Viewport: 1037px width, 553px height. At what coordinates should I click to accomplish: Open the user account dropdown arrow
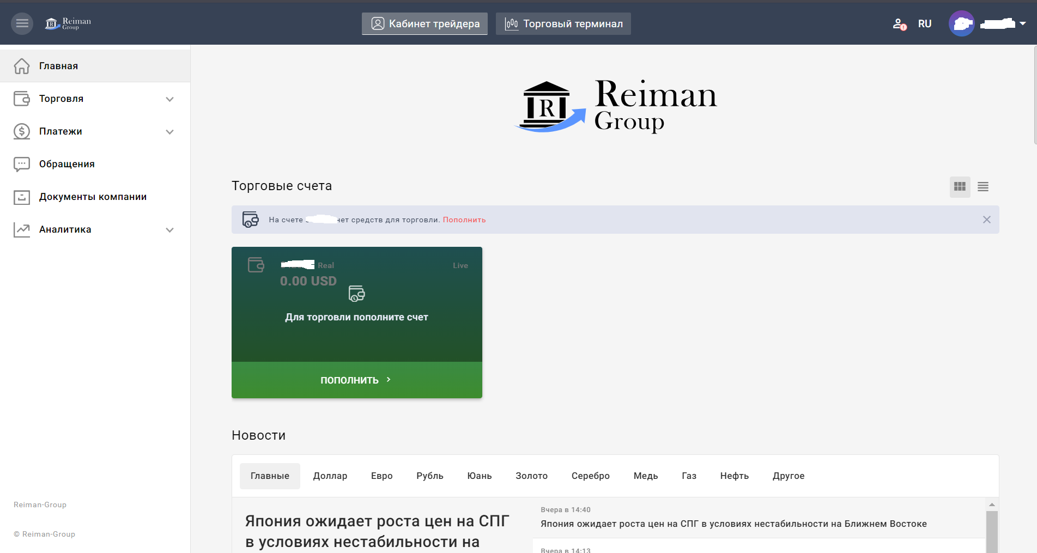pyautogui.click(x=1023, y=23)
